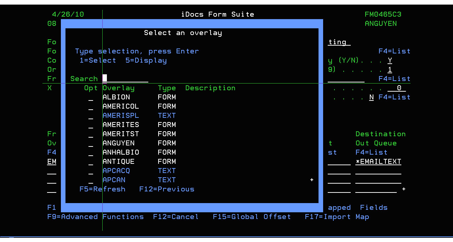The image size is (453, 242).
Task: Click the *EMAILTEXT out queue field
Action: 378,162
